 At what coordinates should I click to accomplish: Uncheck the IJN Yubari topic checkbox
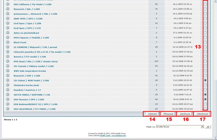[x=205, y=80]
